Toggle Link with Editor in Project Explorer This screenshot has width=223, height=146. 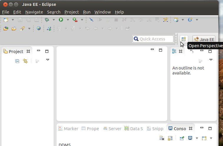[x=25, y=61]
